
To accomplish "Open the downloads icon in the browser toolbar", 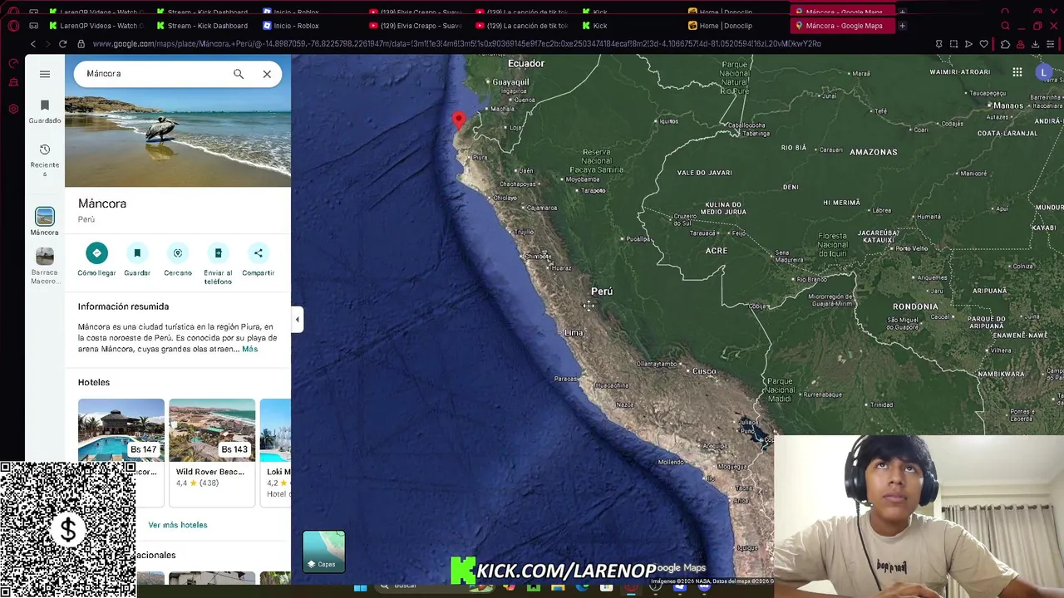I will click(x=1035, y=44).
